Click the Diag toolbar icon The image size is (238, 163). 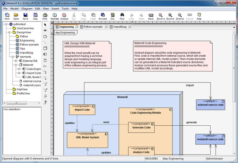point(35,16)
